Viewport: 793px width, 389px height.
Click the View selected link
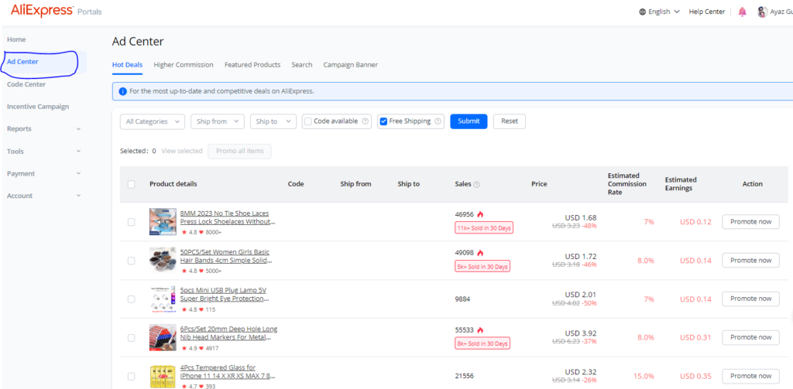click(x=182, y=151)
